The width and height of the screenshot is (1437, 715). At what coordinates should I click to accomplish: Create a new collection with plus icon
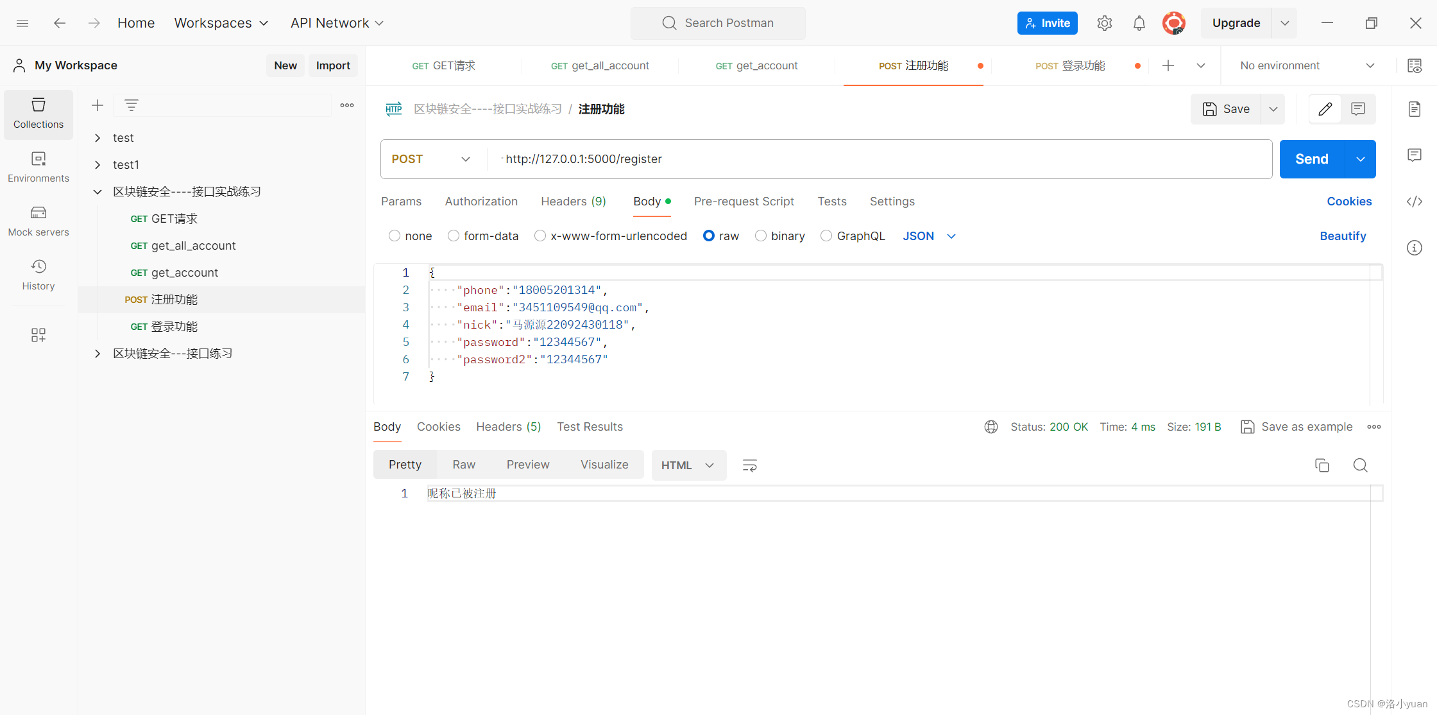[x=98, y=105]
